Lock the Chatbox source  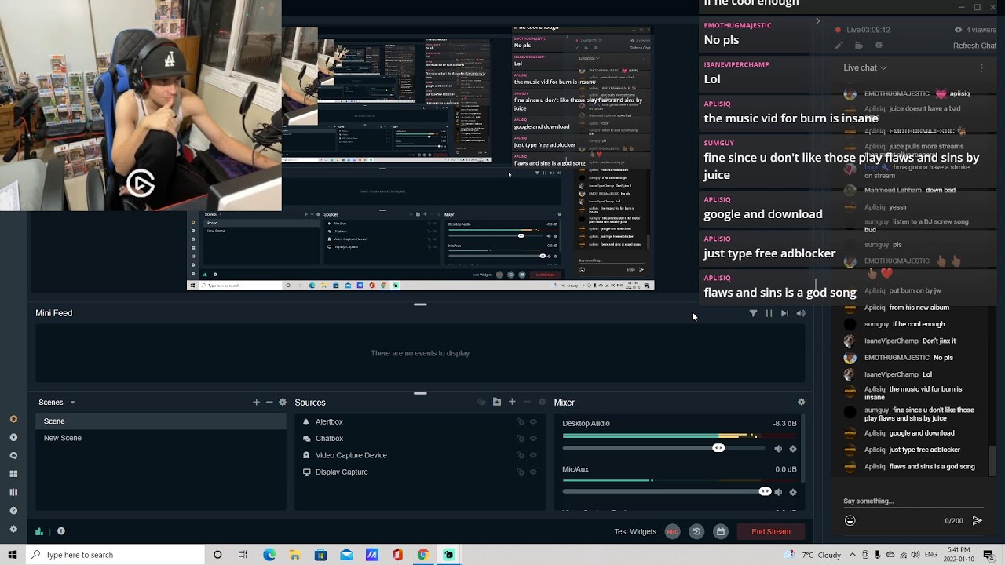[x=521, y=439]
